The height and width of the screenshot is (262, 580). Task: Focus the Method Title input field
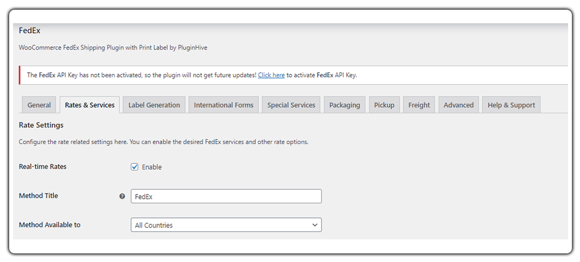pos(226,196)
